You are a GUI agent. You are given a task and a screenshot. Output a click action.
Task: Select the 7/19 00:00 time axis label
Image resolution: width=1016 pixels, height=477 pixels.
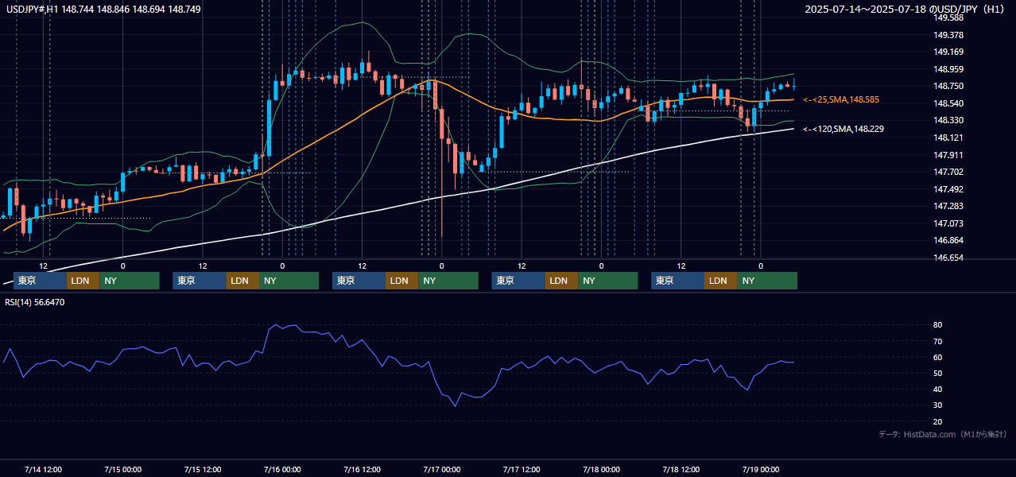(x=761, y=469)
